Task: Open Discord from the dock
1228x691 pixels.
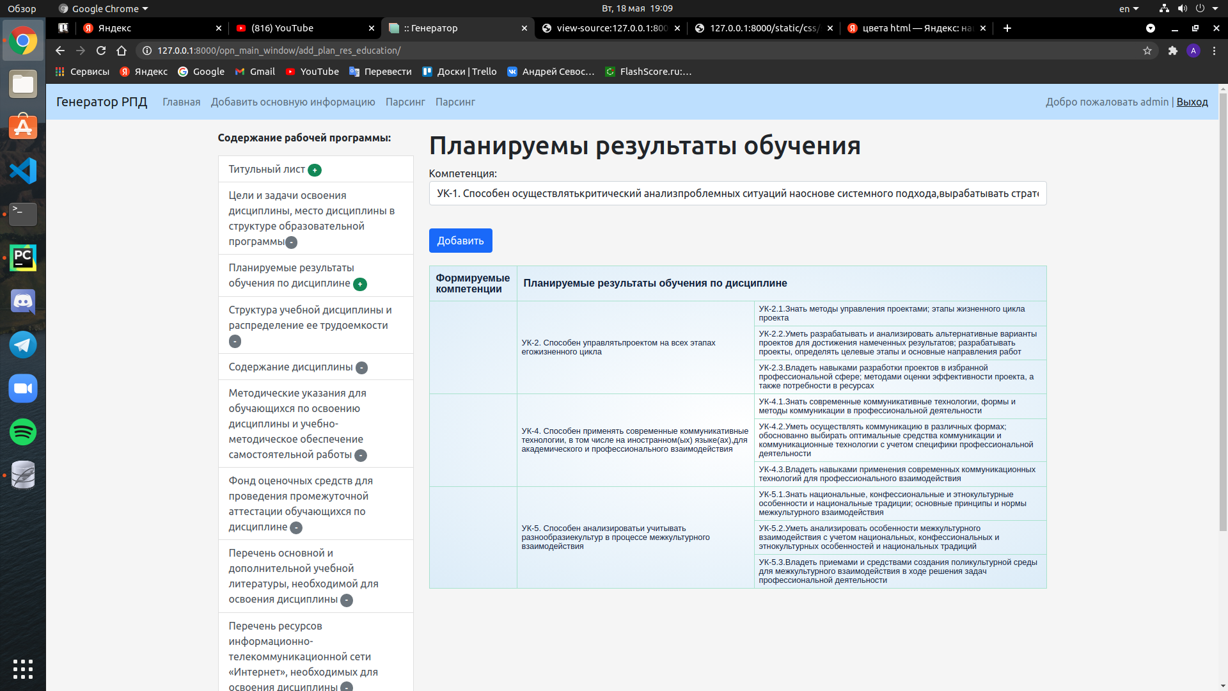Action: [23, 301]
